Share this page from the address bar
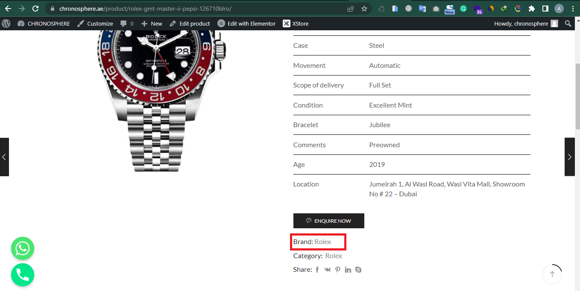 point(351,9)
